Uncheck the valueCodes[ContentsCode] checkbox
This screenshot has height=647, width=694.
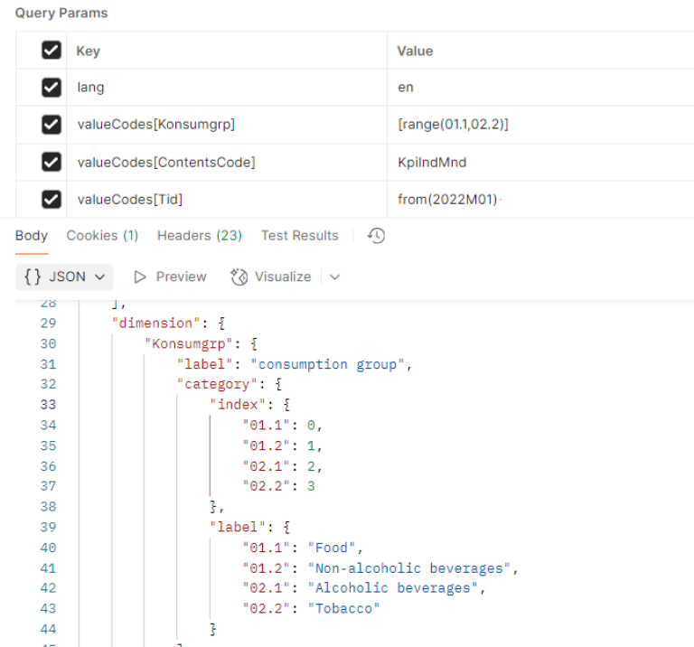(x=52, y=162)
